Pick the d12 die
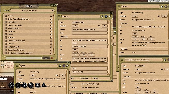 pyautogui.click(x=18, y=85)
